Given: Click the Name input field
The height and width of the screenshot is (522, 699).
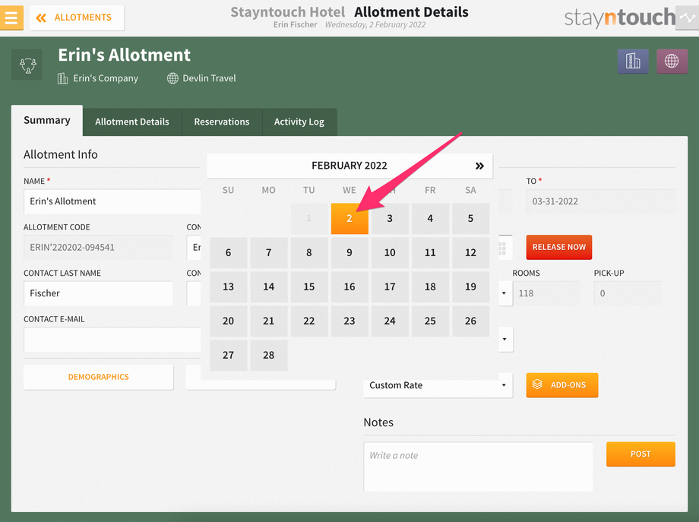Looking at the screenshot, I should pos(112,201).
